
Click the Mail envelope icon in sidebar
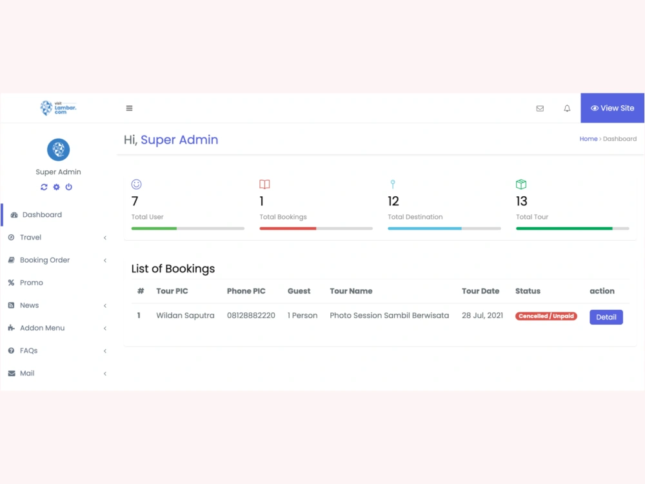click(x=12, y=373)
